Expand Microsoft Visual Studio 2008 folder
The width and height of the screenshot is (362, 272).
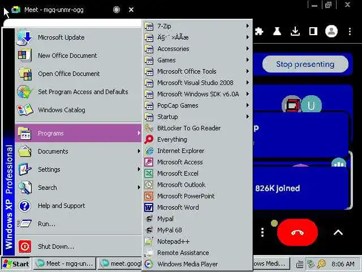pos(197,83)
